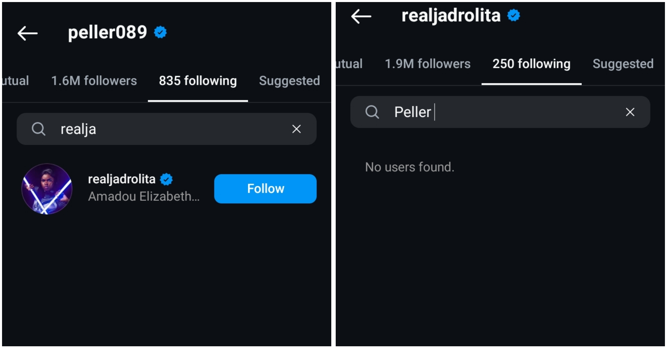Select the 250 following tab

[531, 64]
